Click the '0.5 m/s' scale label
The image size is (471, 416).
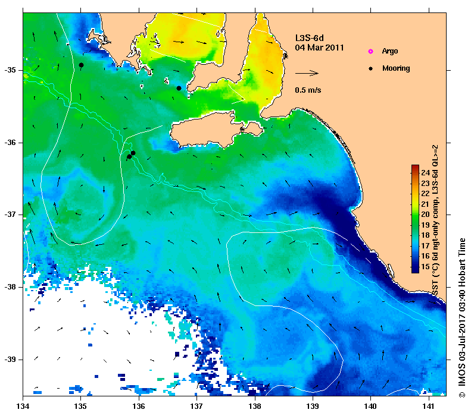308,90
